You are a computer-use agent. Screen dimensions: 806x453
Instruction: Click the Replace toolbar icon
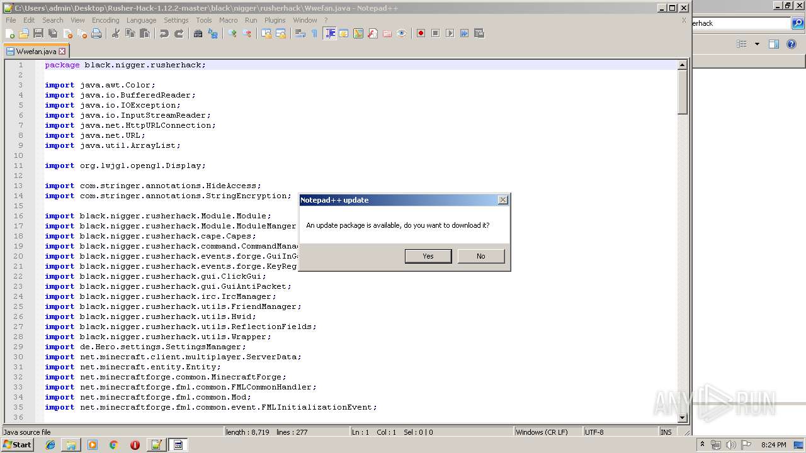point(213,33)
